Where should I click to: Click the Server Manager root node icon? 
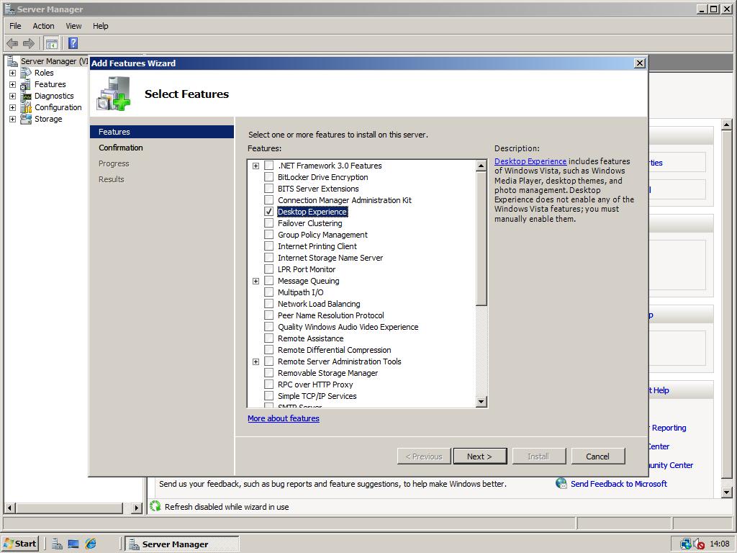(x=13, y=61)
